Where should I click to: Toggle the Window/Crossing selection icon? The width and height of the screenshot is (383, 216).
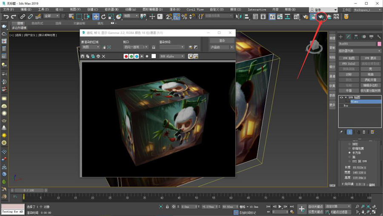[x=87, y=17]
